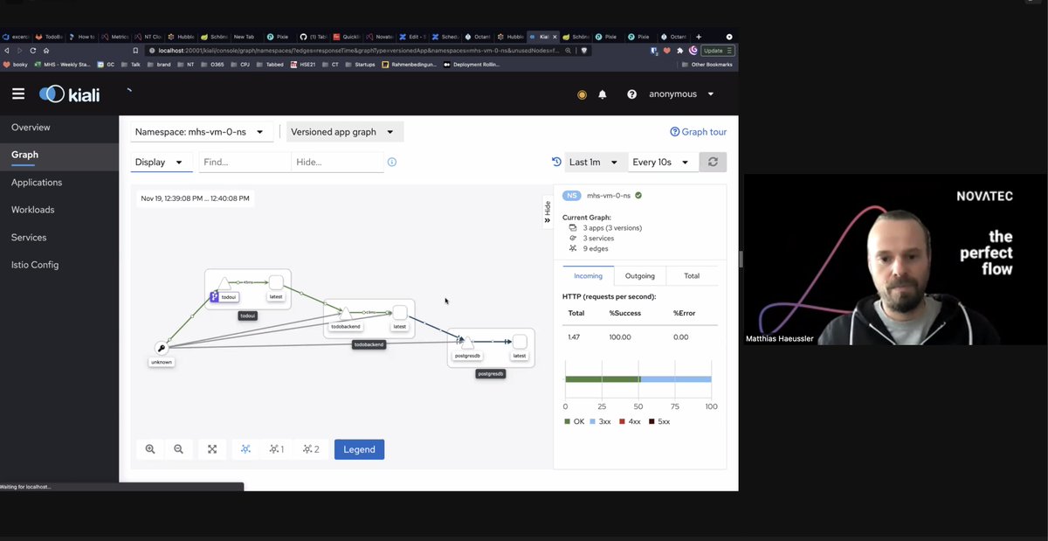The height and width of the screenshot is (541, 1048).
Task: Switch to the Incoming tab
Action: click(x=588, y=275)
